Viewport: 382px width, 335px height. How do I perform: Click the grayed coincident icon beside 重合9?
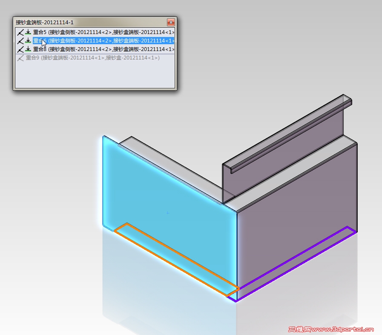pos(20,58)
